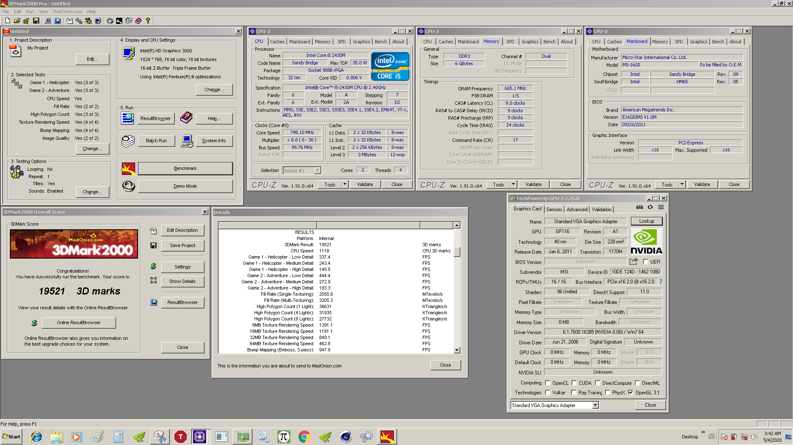793x445 pixels.
Task: Click the GPU-Z refresh icon
Action: [650, 207]
